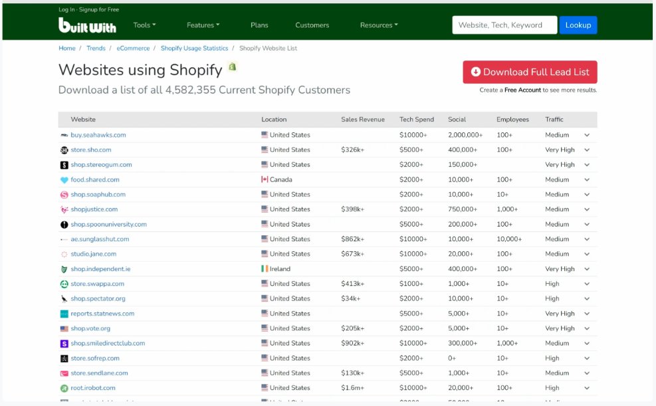Screen dimensions: 656x406
Task: Expand the root.irobot.com row chevron
Action: (x=587, y=388)
